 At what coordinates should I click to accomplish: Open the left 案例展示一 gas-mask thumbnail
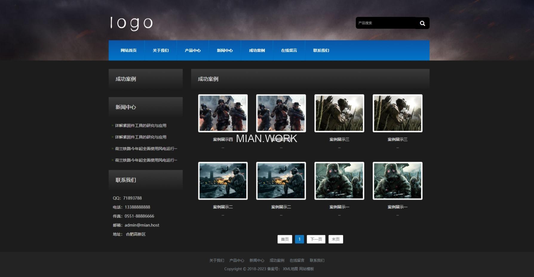[x=339, y=181]
